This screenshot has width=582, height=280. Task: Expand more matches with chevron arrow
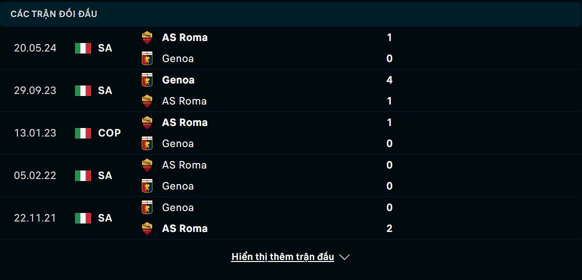pos(344,257)
